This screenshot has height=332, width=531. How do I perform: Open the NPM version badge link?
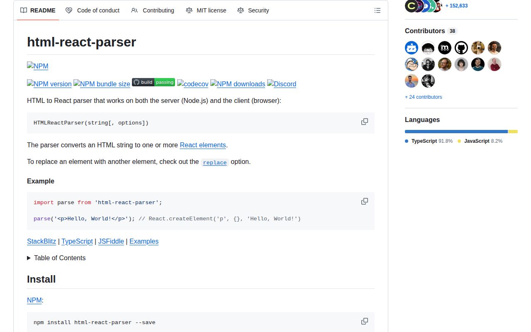point(49,84)
